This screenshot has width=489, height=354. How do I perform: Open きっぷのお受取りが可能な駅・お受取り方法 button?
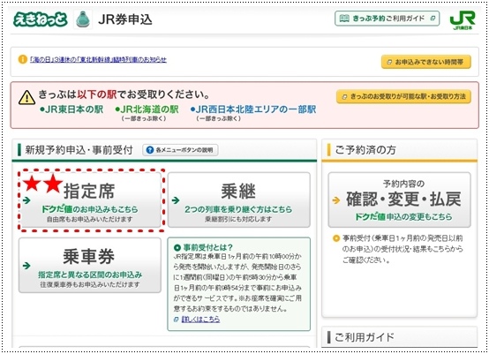pos(403,96)
